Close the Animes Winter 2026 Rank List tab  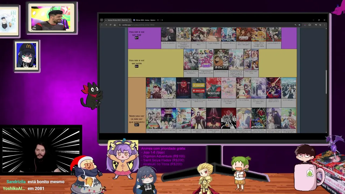pyautogui.click(x=130, y=20)
